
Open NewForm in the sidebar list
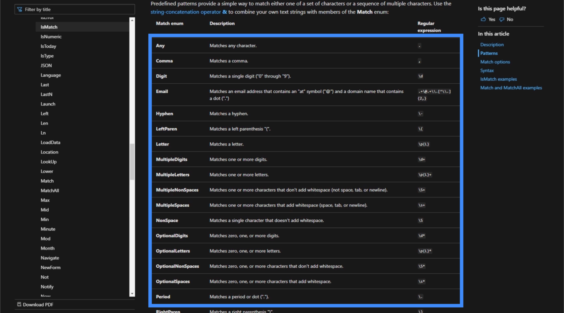[50, 268]
